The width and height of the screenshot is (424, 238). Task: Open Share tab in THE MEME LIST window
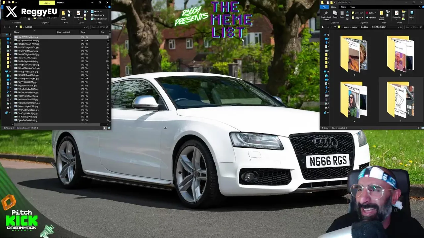344,7
